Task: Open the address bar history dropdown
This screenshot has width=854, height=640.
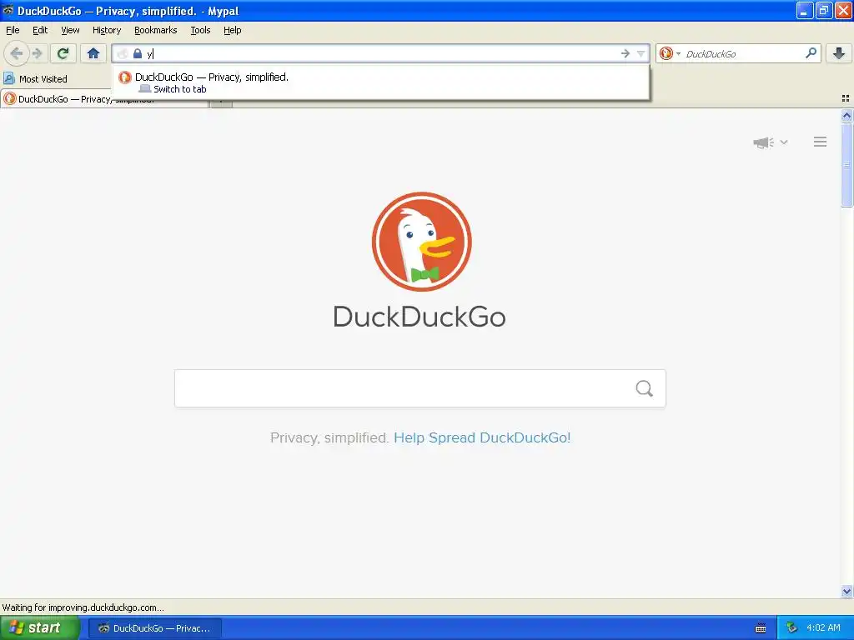Action: tap(641, 53)
